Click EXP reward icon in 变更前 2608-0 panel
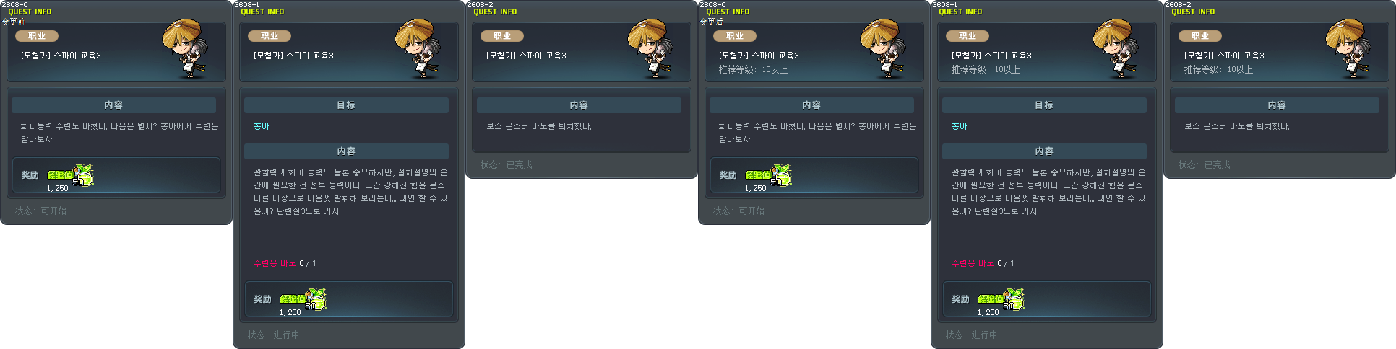 tap(83, 174)
